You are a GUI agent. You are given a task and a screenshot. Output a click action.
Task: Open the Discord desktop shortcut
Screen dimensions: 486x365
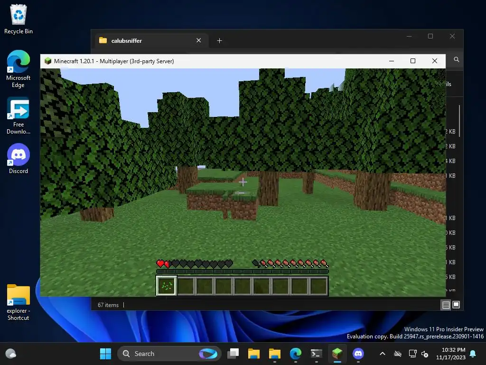click(x=19, y=159)
